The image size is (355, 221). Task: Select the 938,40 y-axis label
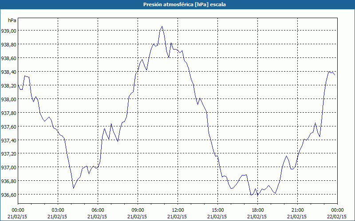point(8,72)
